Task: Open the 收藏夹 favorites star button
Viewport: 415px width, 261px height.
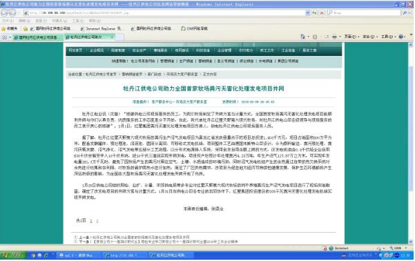Action: pos(10,28)
